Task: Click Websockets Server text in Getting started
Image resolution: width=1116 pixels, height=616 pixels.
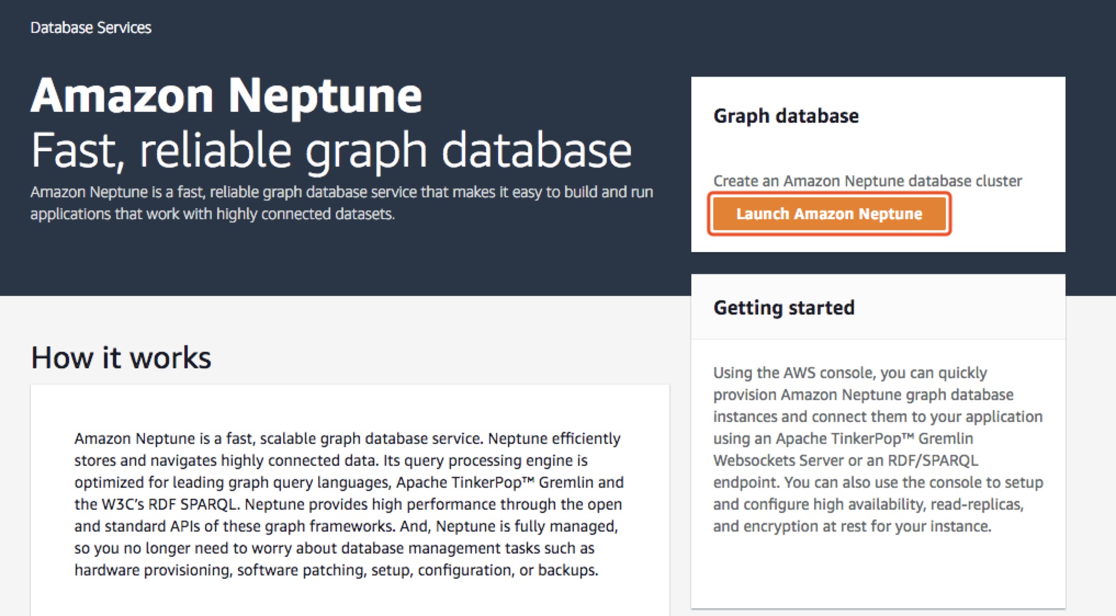Action: [778, 460]
